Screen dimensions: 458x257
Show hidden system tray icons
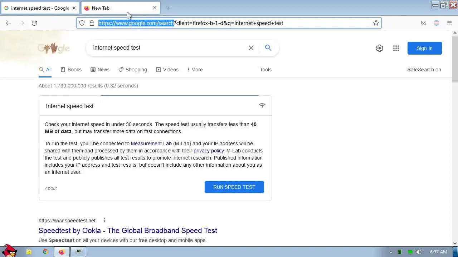(x=391, y=252)
